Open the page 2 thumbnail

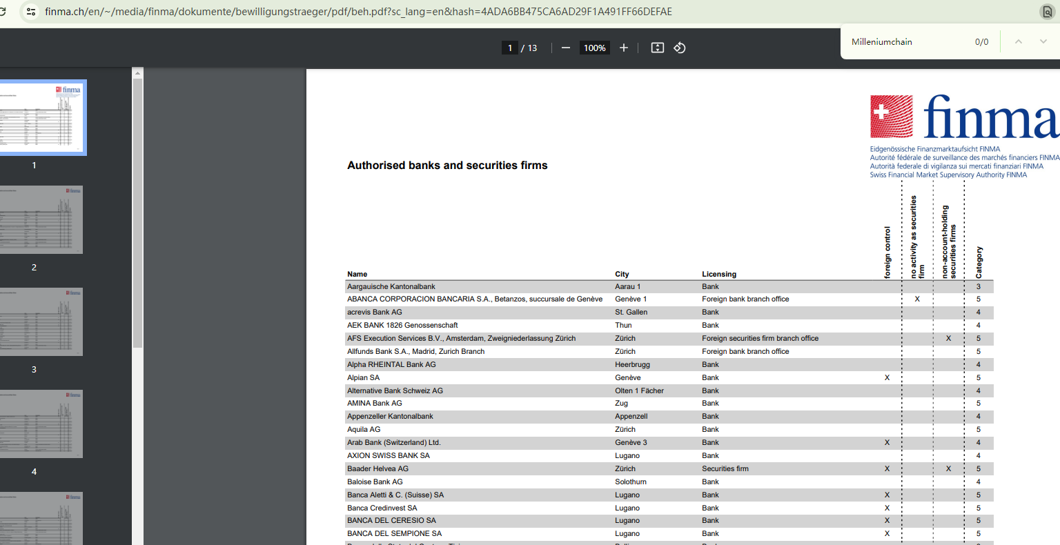(x=41, y=219)
